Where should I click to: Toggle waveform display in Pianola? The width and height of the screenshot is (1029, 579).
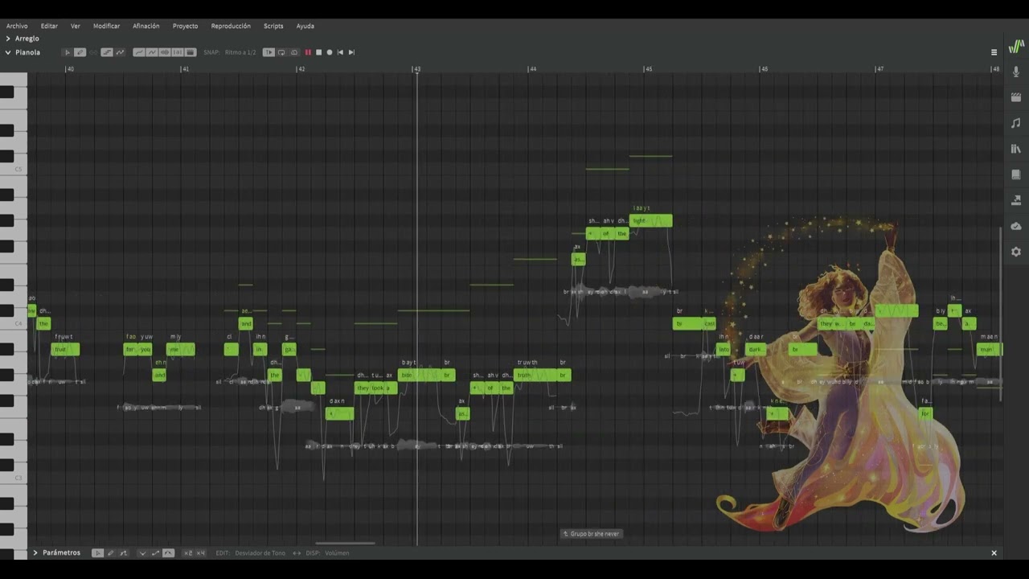coord(165,52)
